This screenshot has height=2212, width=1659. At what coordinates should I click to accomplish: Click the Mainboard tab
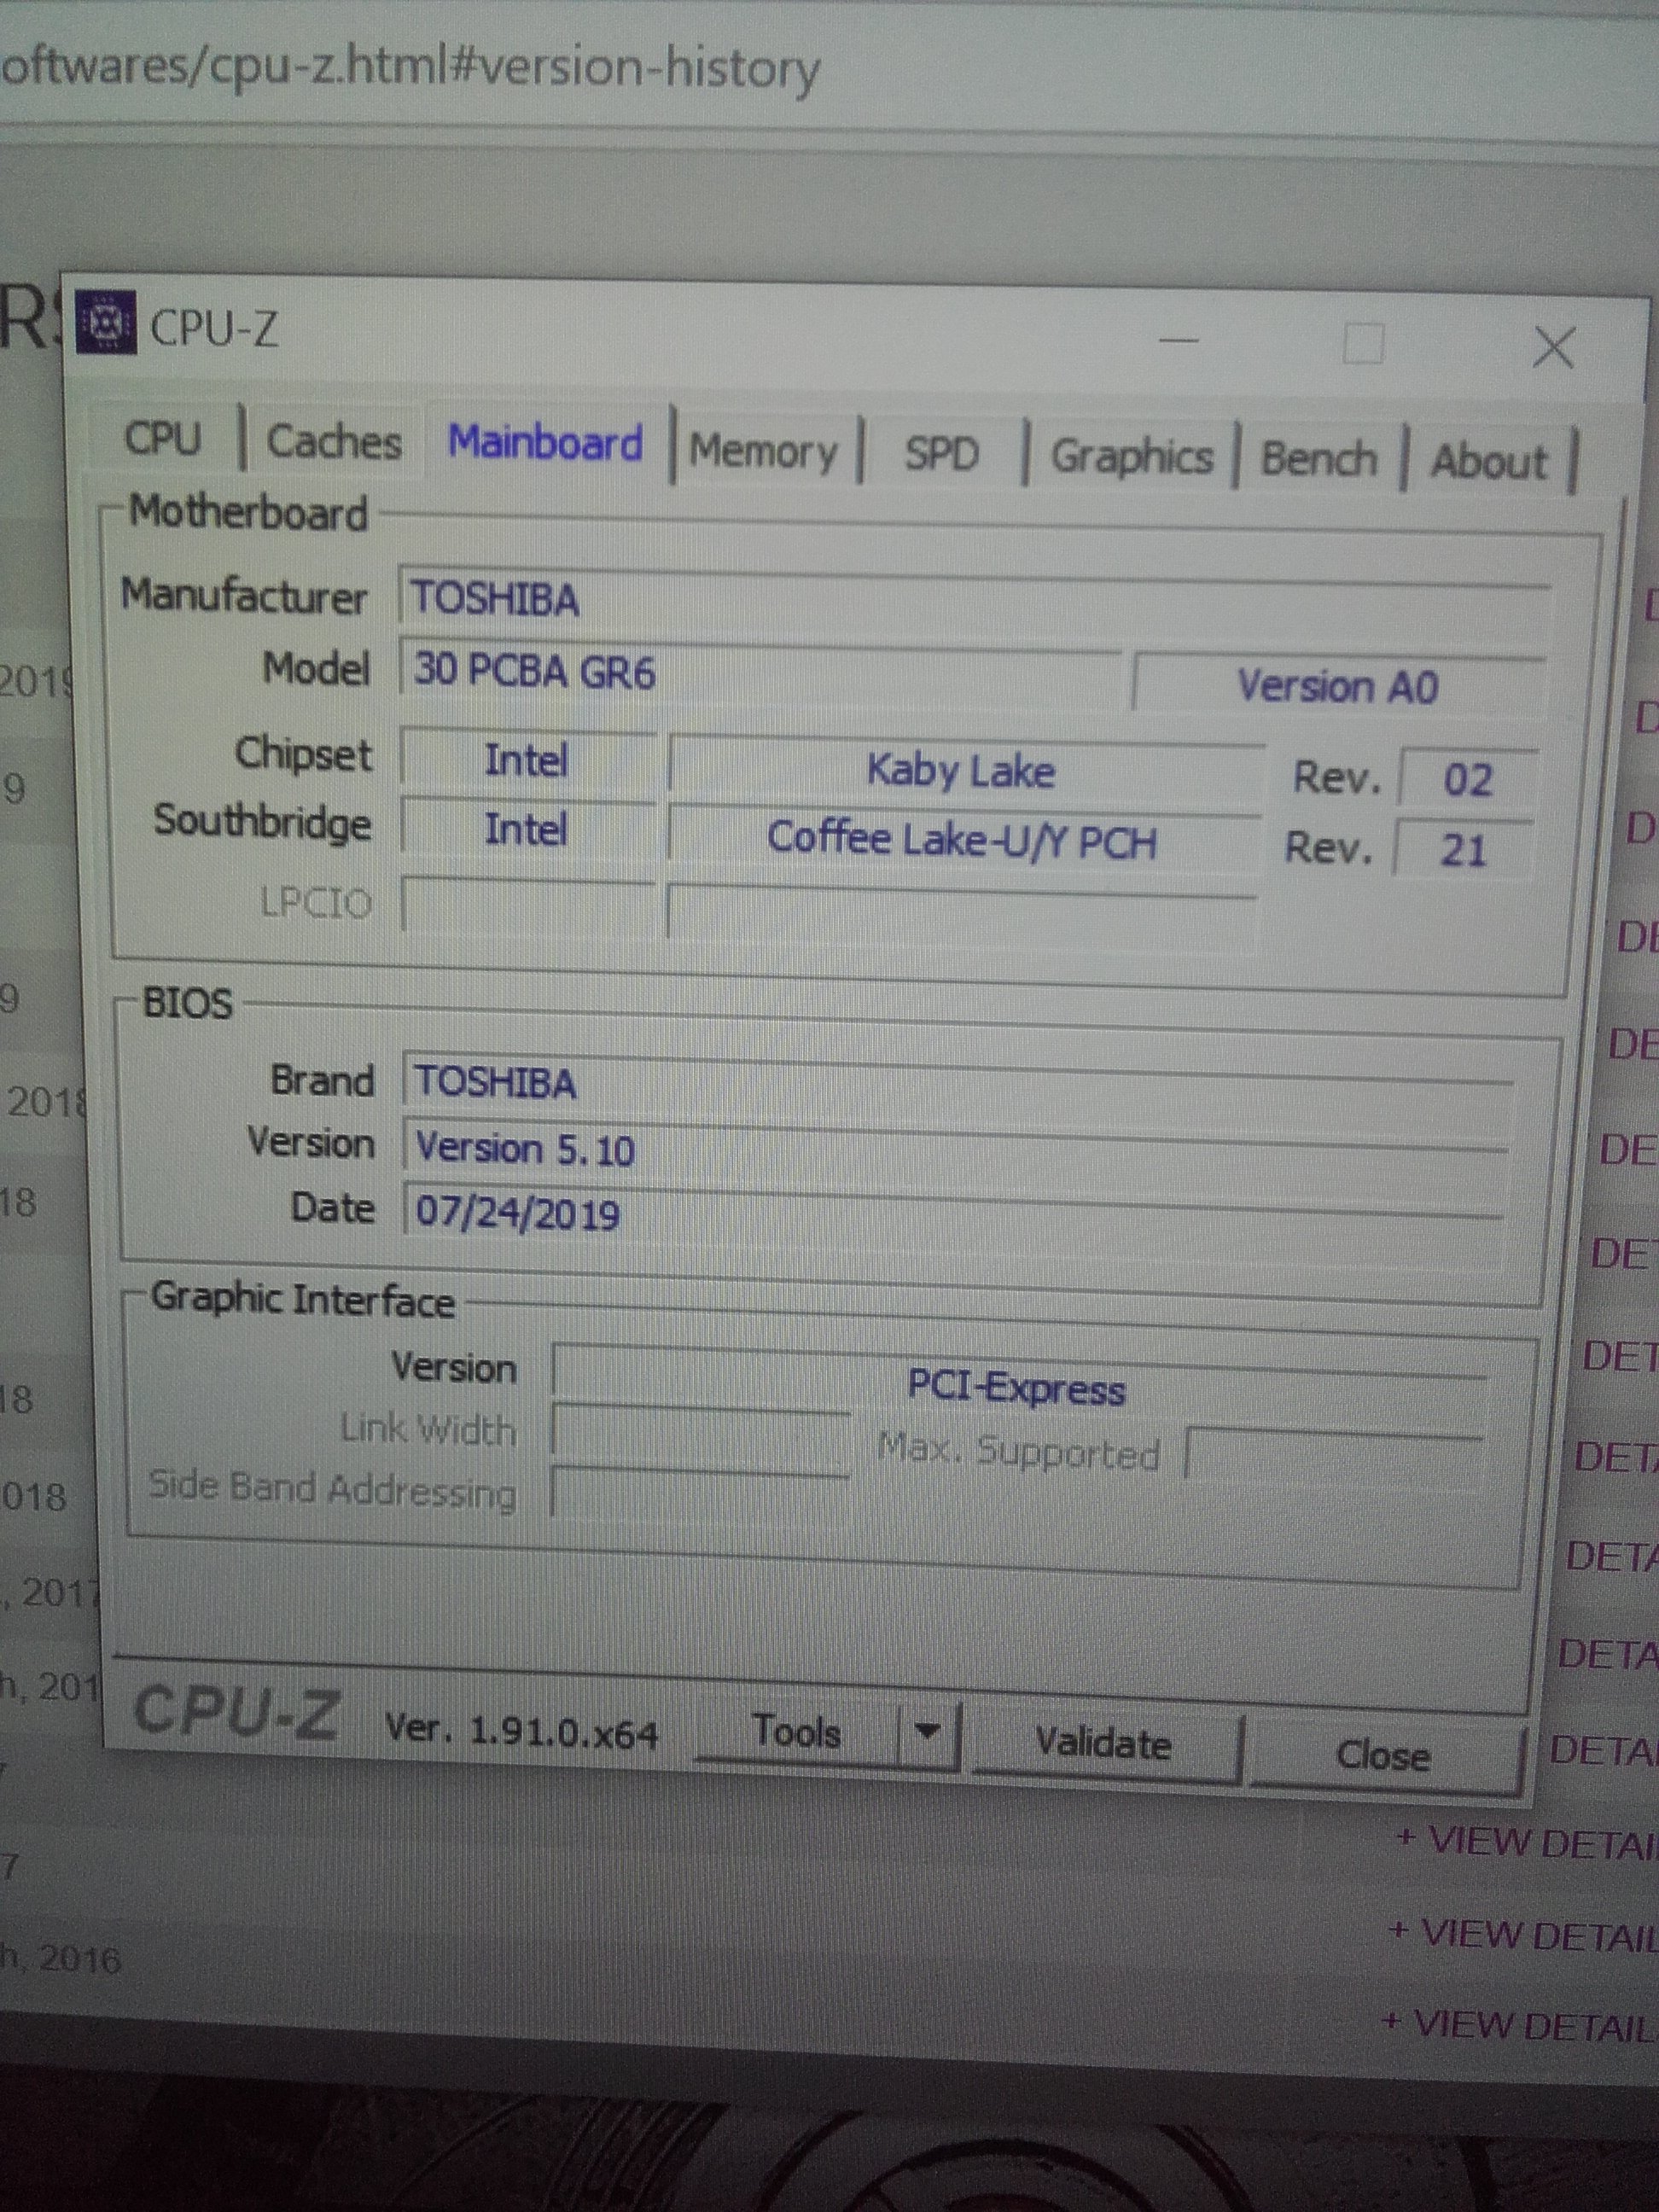(545, 443)
